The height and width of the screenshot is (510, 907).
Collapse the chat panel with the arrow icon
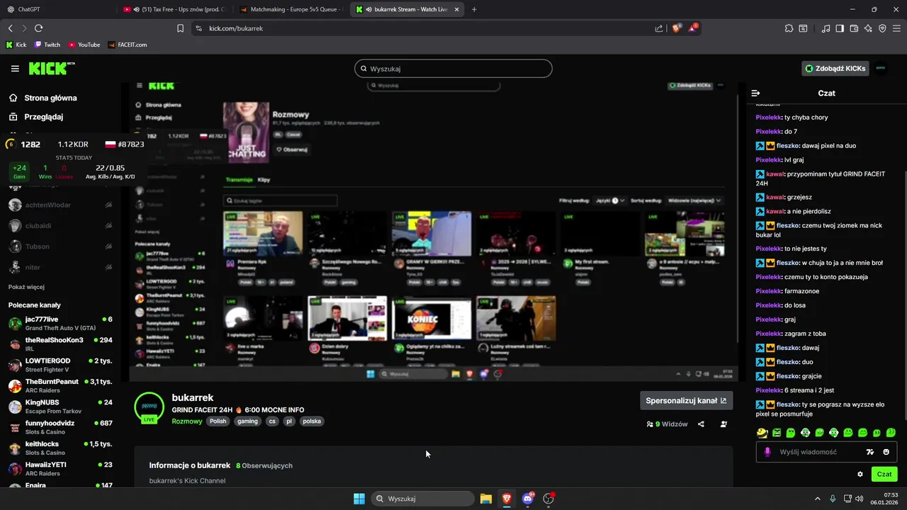pos(755,93)
